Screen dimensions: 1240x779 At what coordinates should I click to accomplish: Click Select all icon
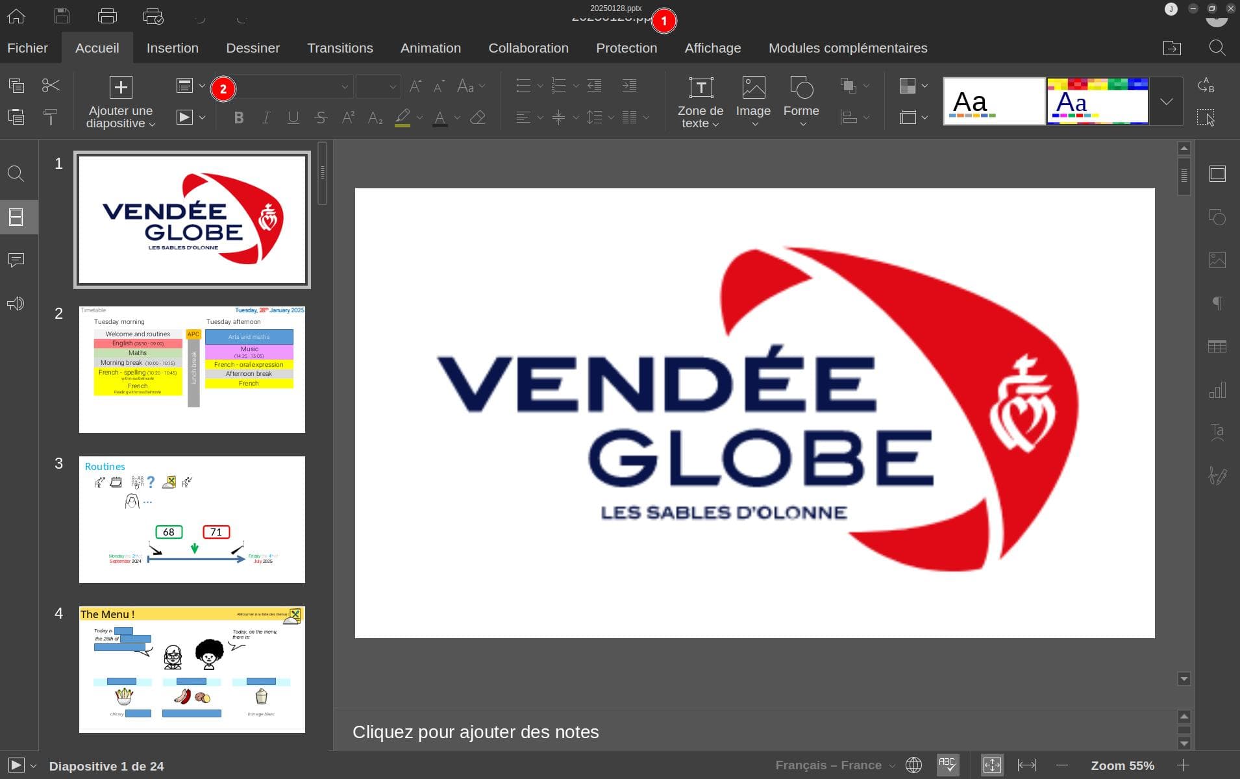(x=1206, y=117)
